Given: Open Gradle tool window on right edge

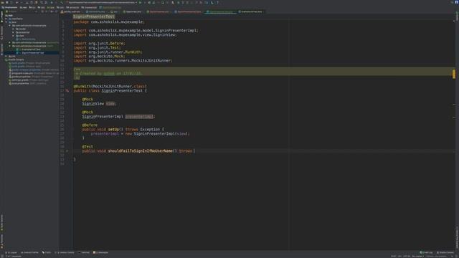Looking at the screenshot, I should [457, 16].
